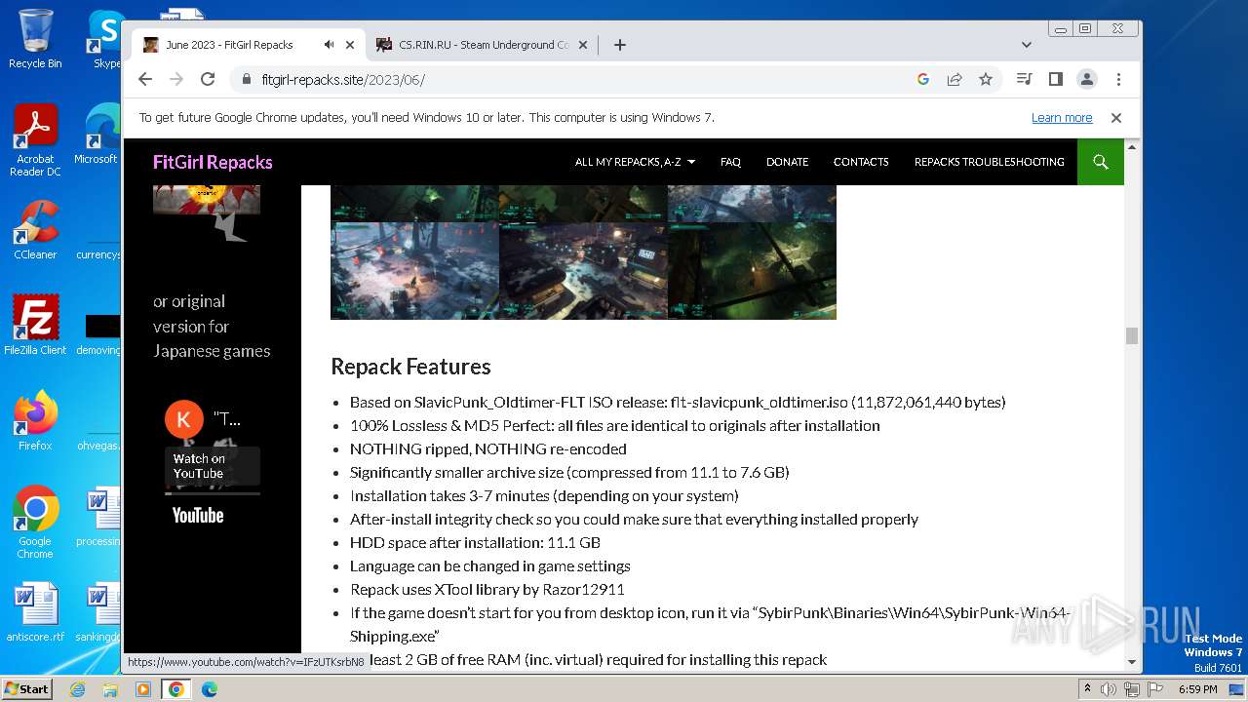Reload the FitGirl Repacks page
The width and height of the screenshot is (1248, 702).
208,79
